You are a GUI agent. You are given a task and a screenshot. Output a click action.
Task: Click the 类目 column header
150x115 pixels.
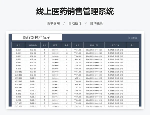click(x=18, y=45)
